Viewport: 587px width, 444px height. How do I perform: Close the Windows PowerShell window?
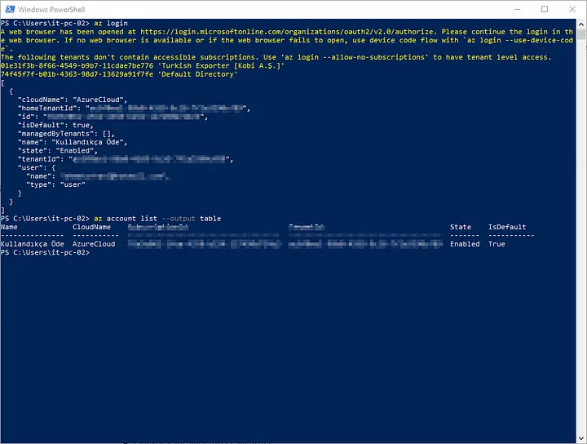click(x=572, y=9)
